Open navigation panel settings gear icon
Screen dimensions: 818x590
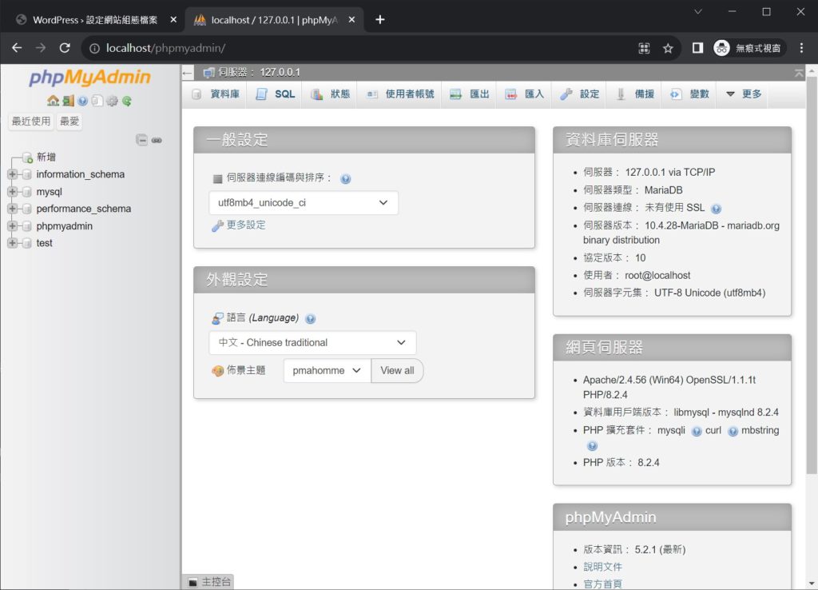[x=112, y=101]
